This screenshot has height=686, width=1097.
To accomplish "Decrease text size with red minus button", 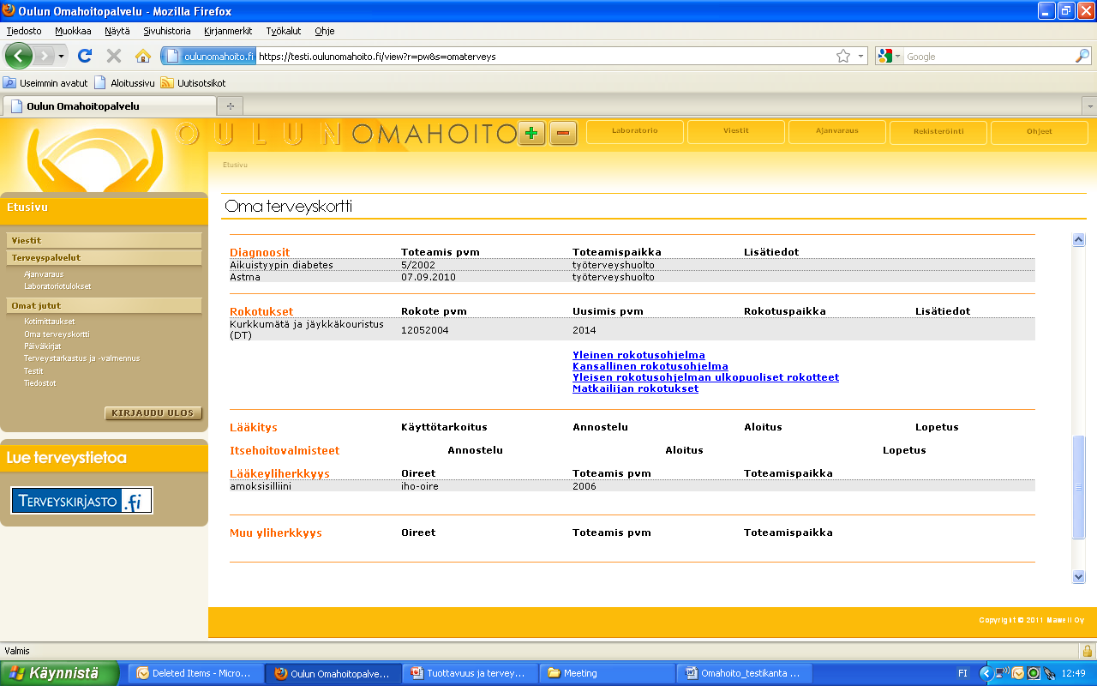I will click(563, 133).
